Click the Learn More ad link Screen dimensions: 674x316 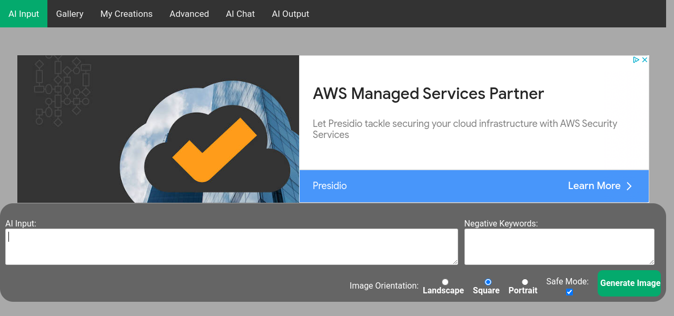[x=594, y=186]
